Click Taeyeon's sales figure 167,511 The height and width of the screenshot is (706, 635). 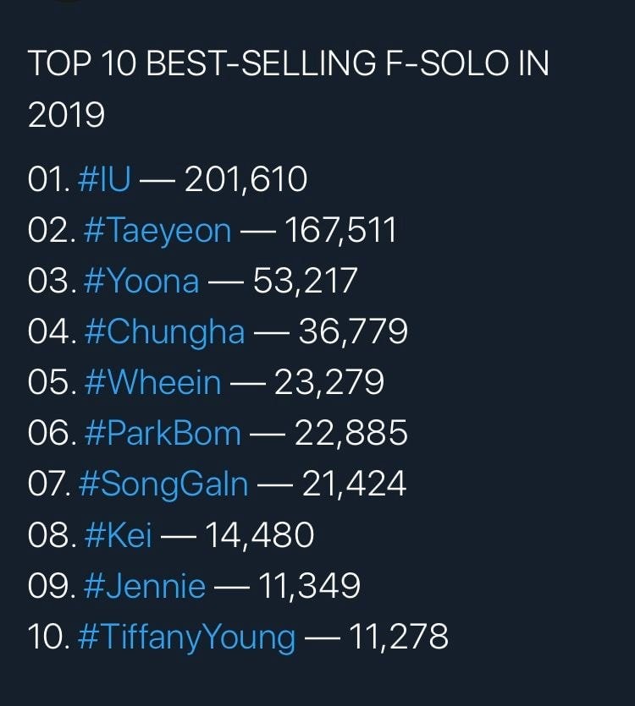pos(340,231)
